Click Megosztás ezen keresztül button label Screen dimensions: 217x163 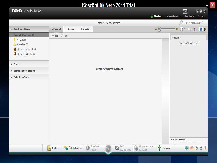pyautogui.click(x=146, y=148)
